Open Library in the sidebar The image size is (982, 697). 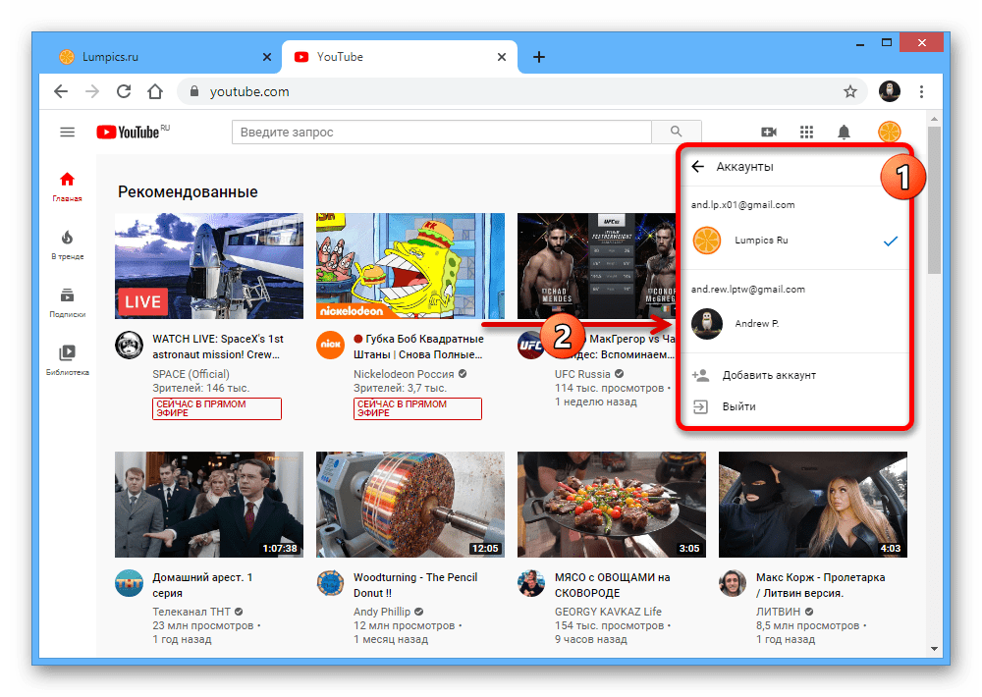tap(68, 360)
